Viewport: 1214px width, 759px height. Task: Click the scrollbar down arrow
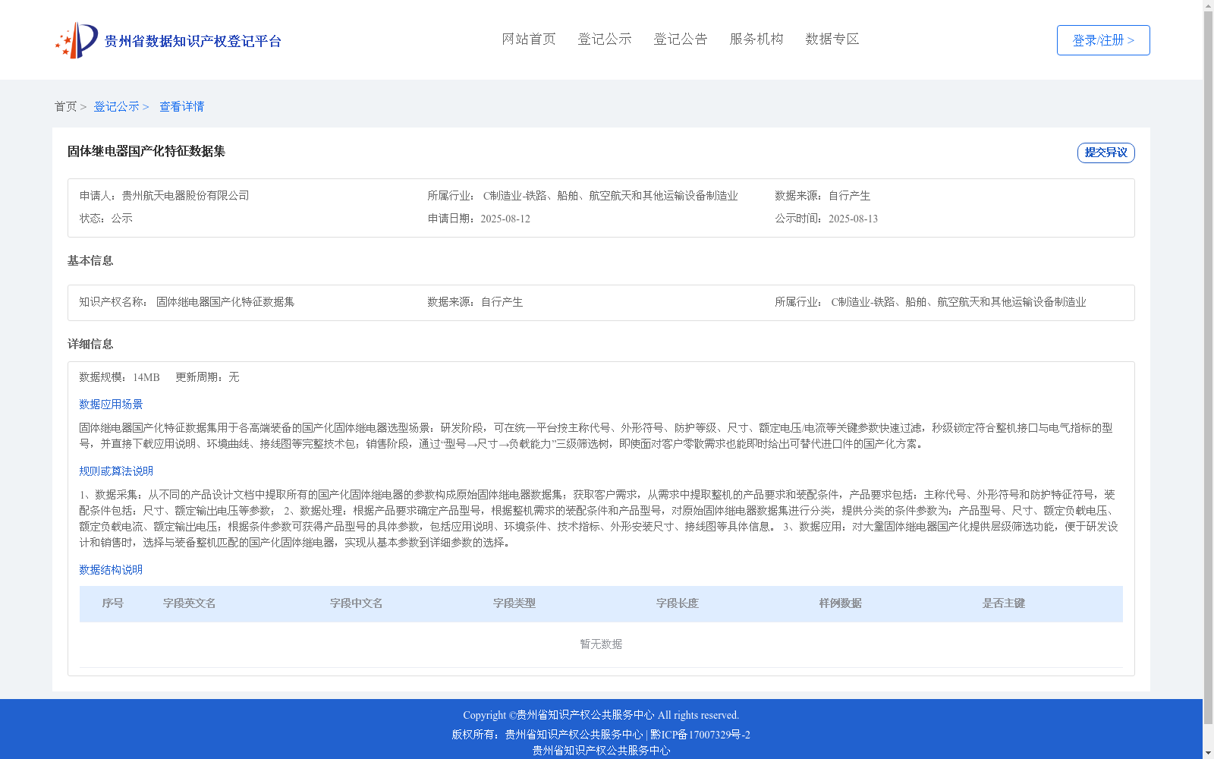[1208, 753]
